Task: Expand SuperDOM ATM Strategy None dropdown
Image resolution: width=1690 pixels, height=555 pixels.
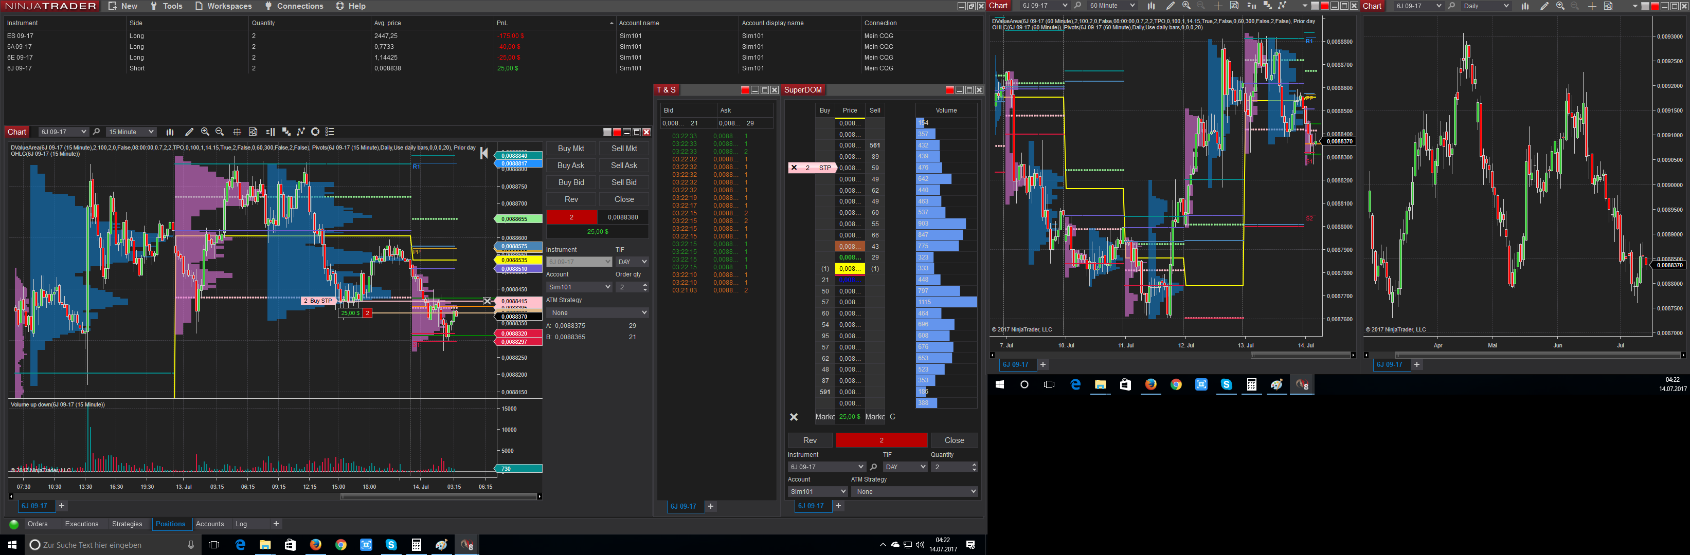Action: tap(914, 491)
